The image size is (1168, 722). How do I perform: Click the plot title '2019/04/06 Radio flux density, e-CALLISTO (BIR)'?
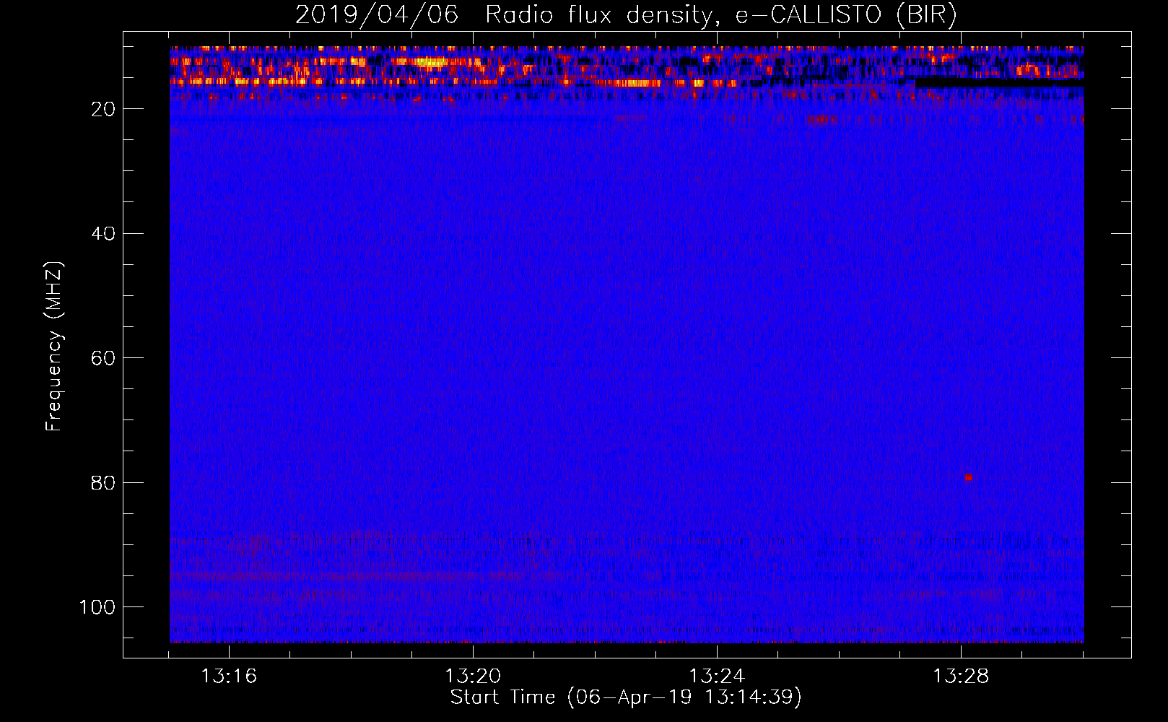[626, 15]
